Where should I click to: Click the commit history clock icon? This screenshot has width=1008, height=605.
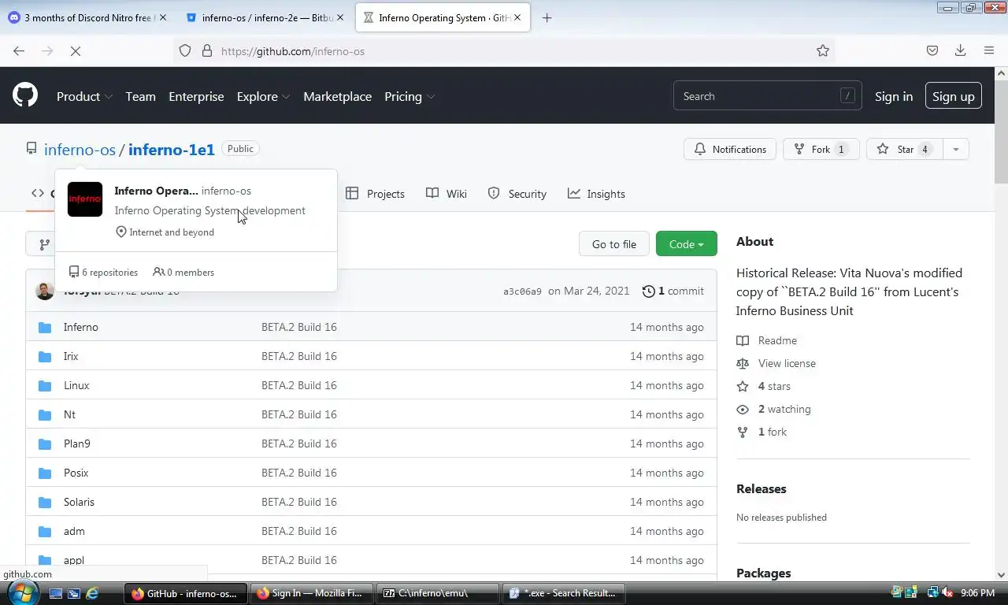(648, 291)
